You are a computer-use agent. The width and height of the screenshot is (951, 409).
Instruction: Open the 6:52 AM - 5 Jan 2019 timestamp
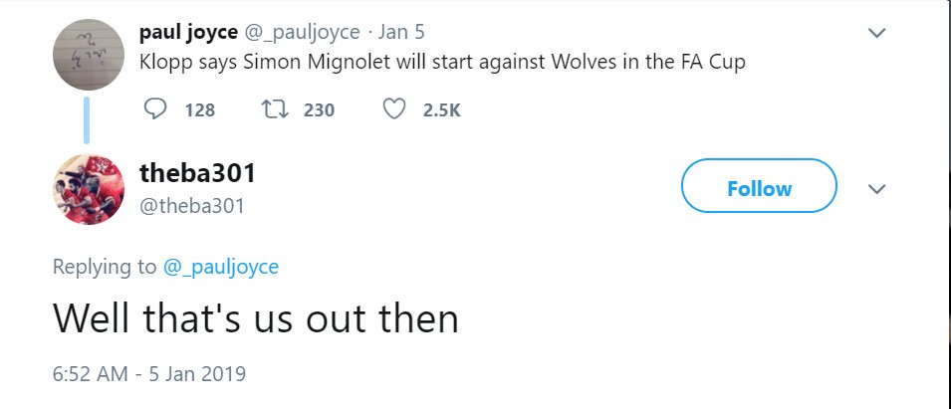click(148, 374)
